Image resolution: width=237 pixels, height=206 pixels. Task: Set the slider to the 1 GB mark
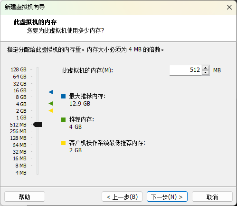[38, 118]
